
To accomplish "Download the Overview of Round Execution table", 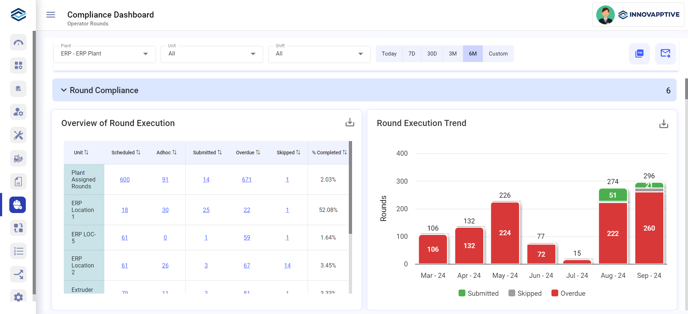I will coord(350,122).
